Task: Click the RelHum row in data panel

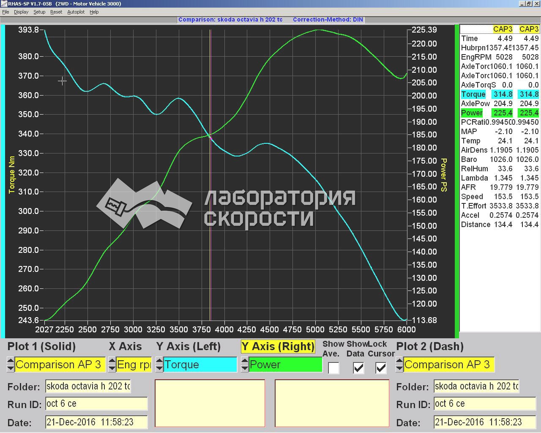Action: [x=500, y=169]
